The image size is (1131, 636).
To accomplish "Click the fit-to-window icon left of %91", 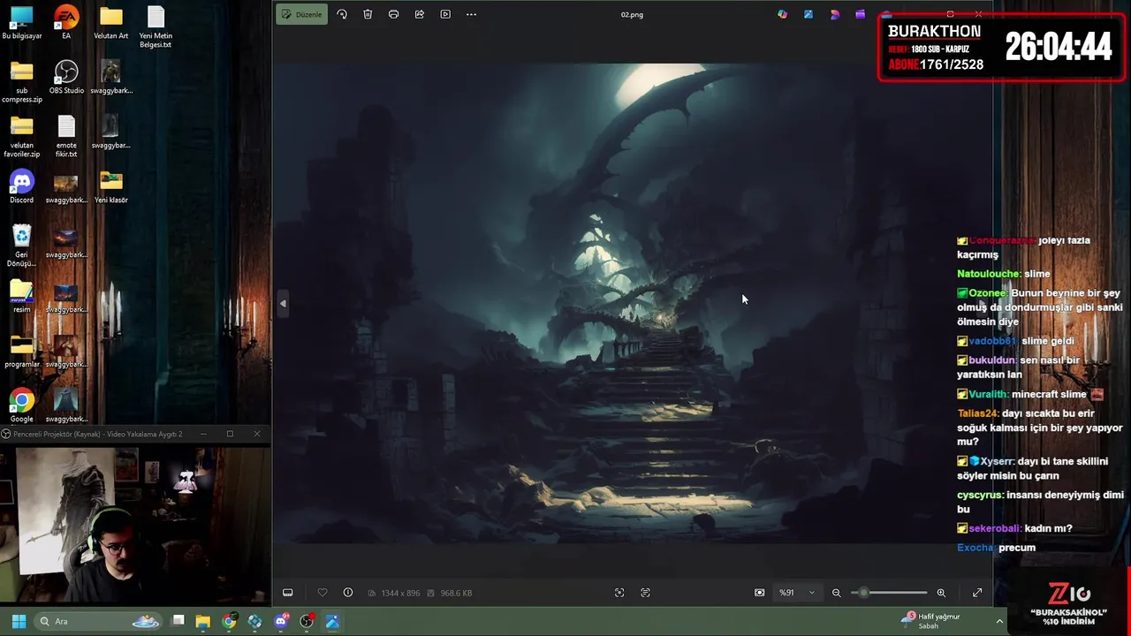I will pyautogui.click(x=759, y=593).
